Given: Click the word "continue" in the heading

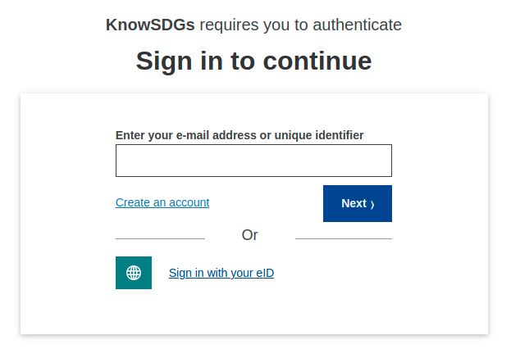Looking at the screenshot, I should [x=317, y=61].
